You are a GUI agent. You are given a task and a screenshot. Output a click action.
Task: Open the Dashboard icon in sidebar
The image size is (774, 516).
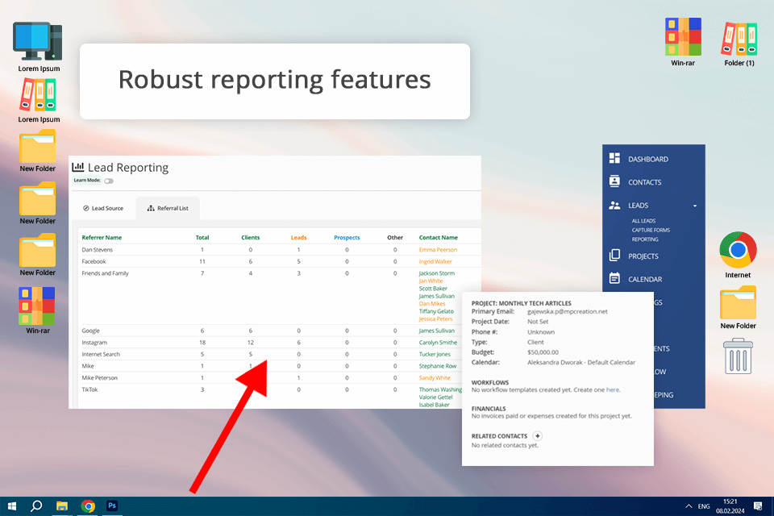click(x=614, y=159)
